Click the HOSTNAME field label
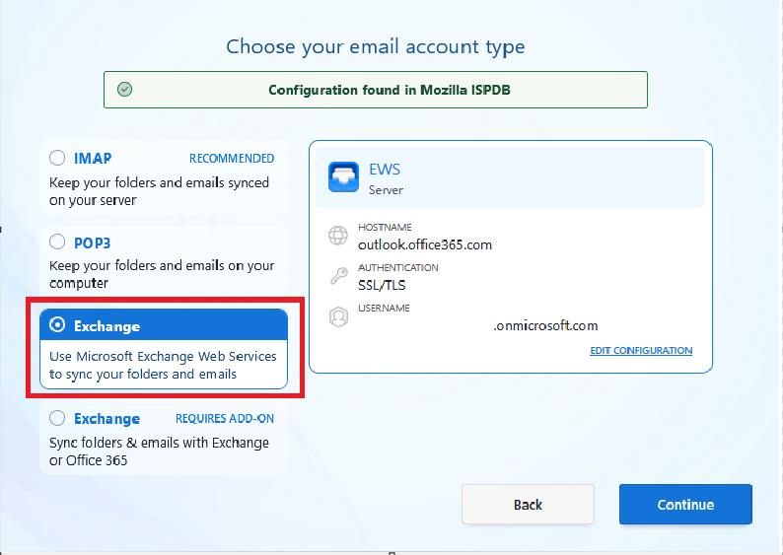Screen dimensions: 783x555 pyautogui.click(x=385, y=227)
